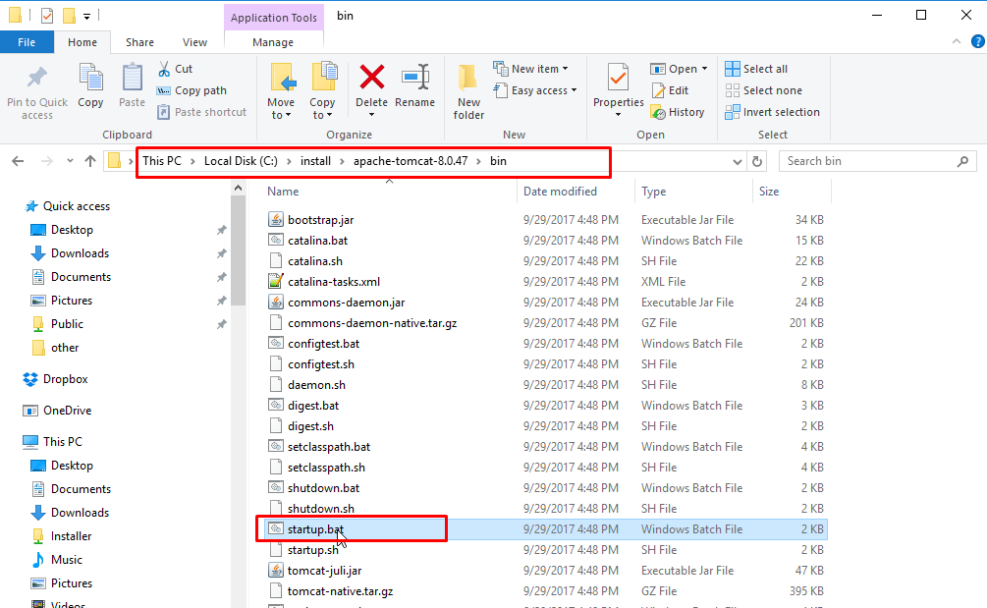987x608 pixels.
Task: Open the New item dropdown
Action: coord(532,69)
